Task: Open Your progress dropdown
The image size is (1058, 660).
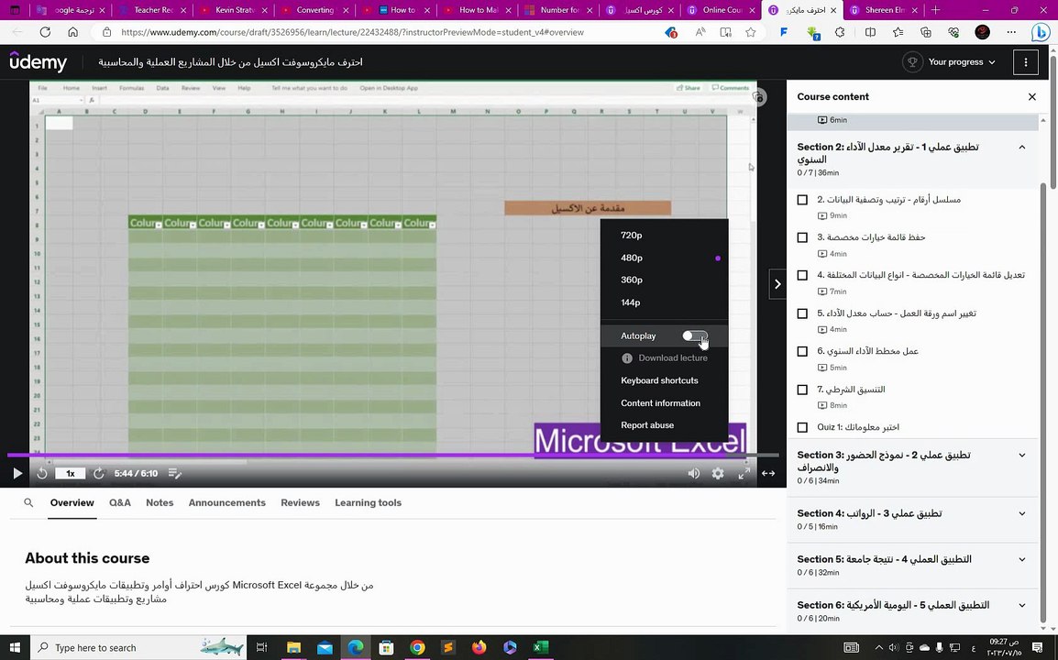Action: [x=962, y=62]
